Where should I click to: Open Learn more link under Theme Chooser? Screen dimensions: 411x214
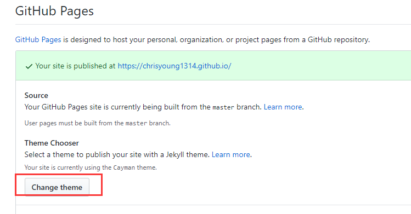pos(230,154)
